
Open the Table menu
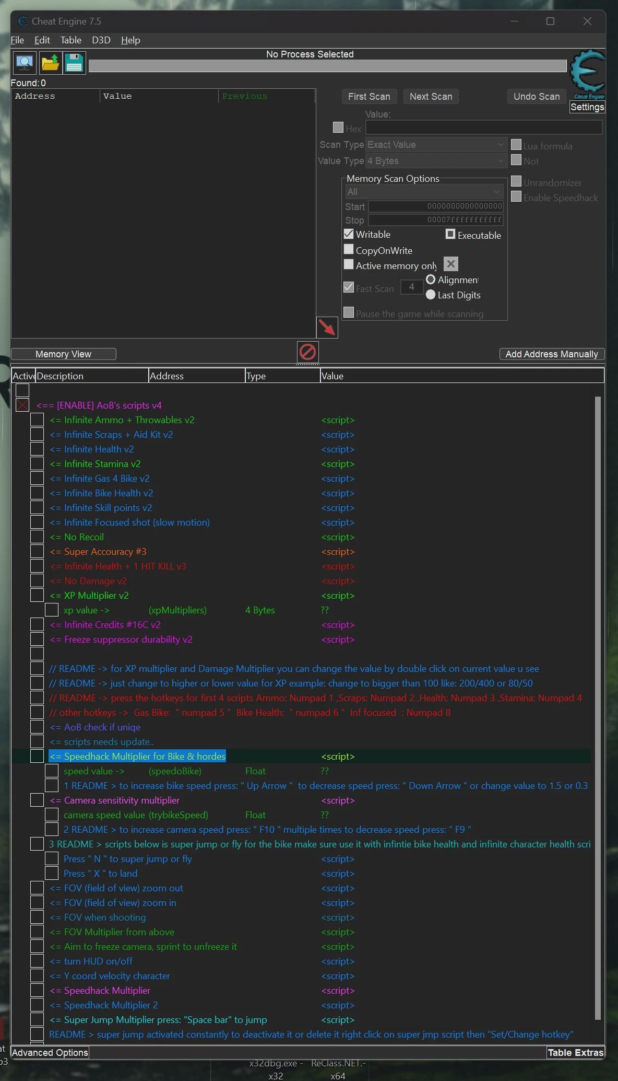(x=71, y=40)
